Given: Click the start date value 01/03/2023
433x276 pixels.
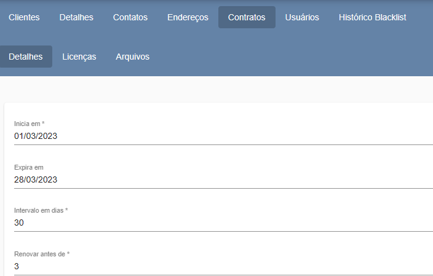Looking at the screenshot, I should [36, 136].
